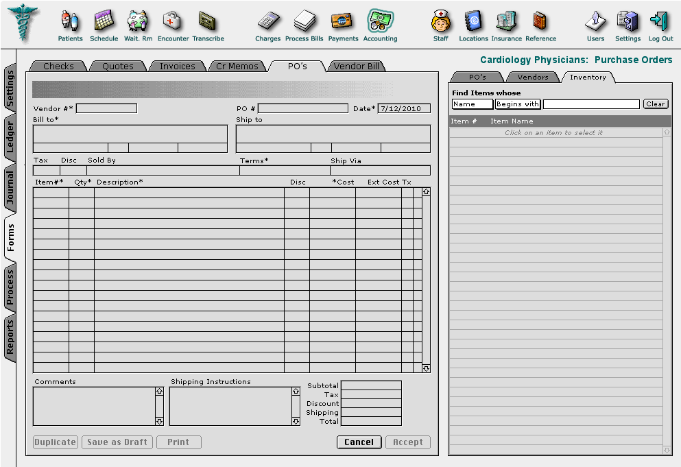Click the Print button
681x467 pixels.
[x=178, y=442]
